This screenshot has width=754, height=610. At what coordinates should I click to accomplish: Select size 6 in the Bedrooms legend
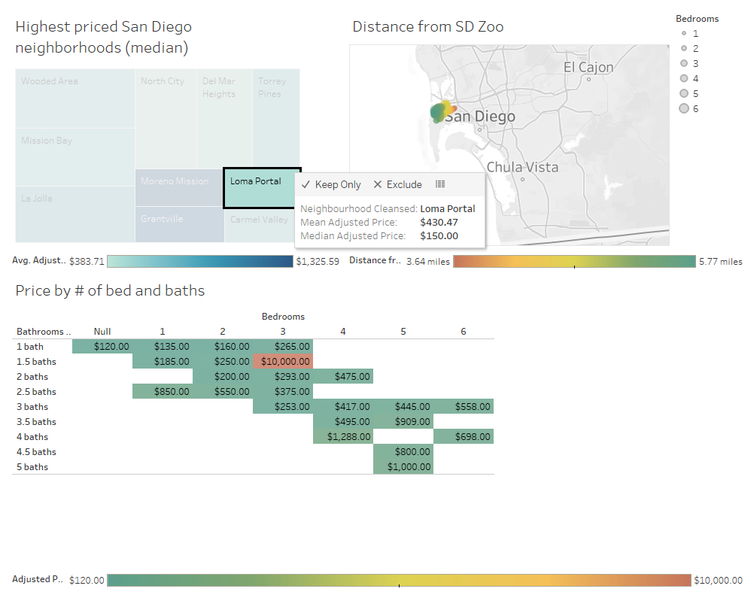pyautogui.click(x=683, y=108)
